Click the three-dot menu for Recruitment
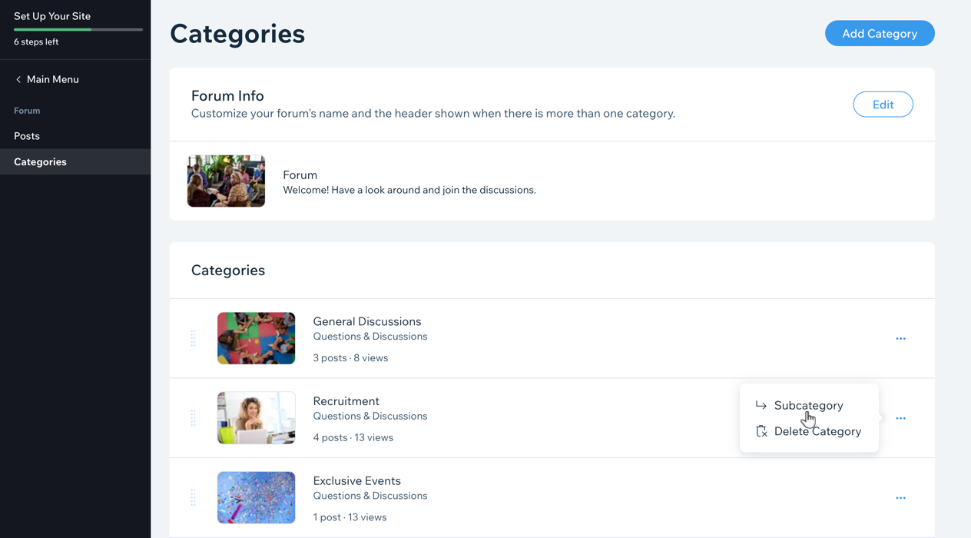971x538 pixels. click(x=900, y=418)
